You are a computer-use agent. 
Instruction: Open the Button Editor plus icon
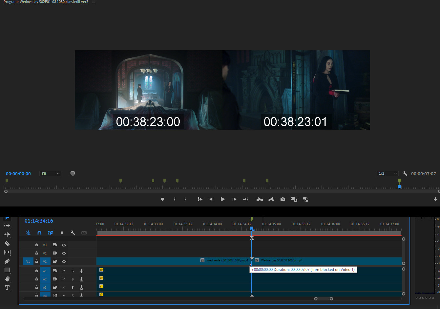click(x=435, y=199)
